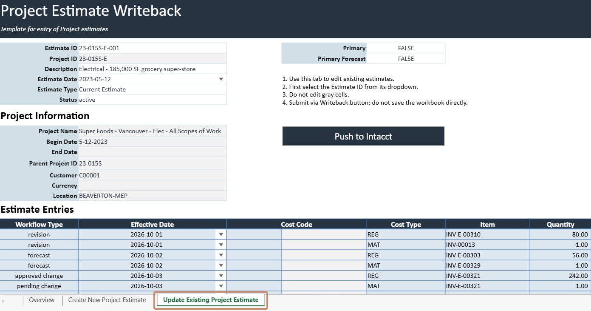Click the Quantity cell showing 242.00

(x=560, y=276)
